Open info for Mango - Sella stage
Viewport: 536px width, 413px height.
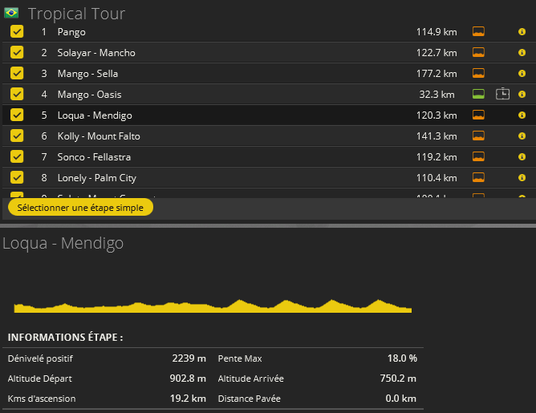click(522, 74)
